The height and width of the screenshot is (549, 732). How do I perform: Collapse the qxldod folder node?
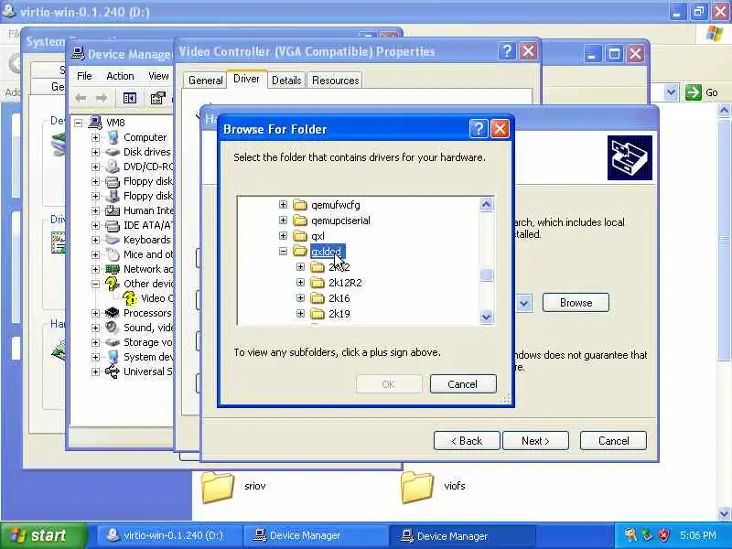283,251
